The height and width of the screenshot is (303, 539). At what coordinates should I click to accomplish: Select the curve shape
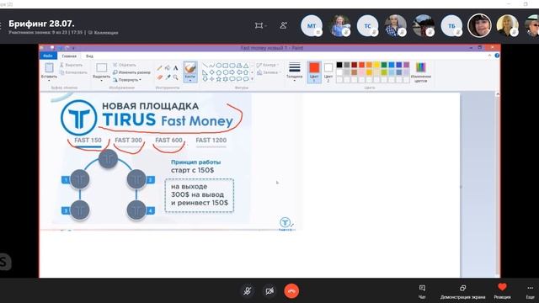211,66
